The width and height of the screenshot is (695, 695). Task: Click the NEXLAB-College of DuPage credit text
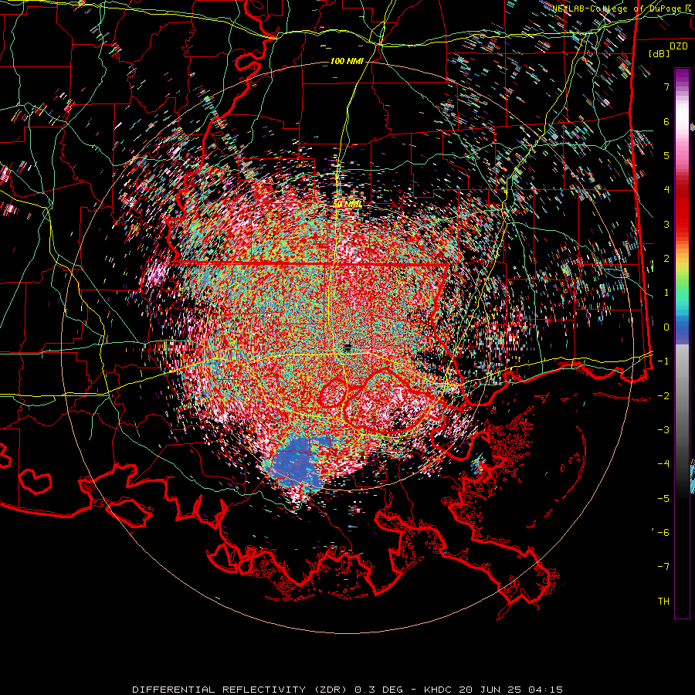(x=622, y=8)
